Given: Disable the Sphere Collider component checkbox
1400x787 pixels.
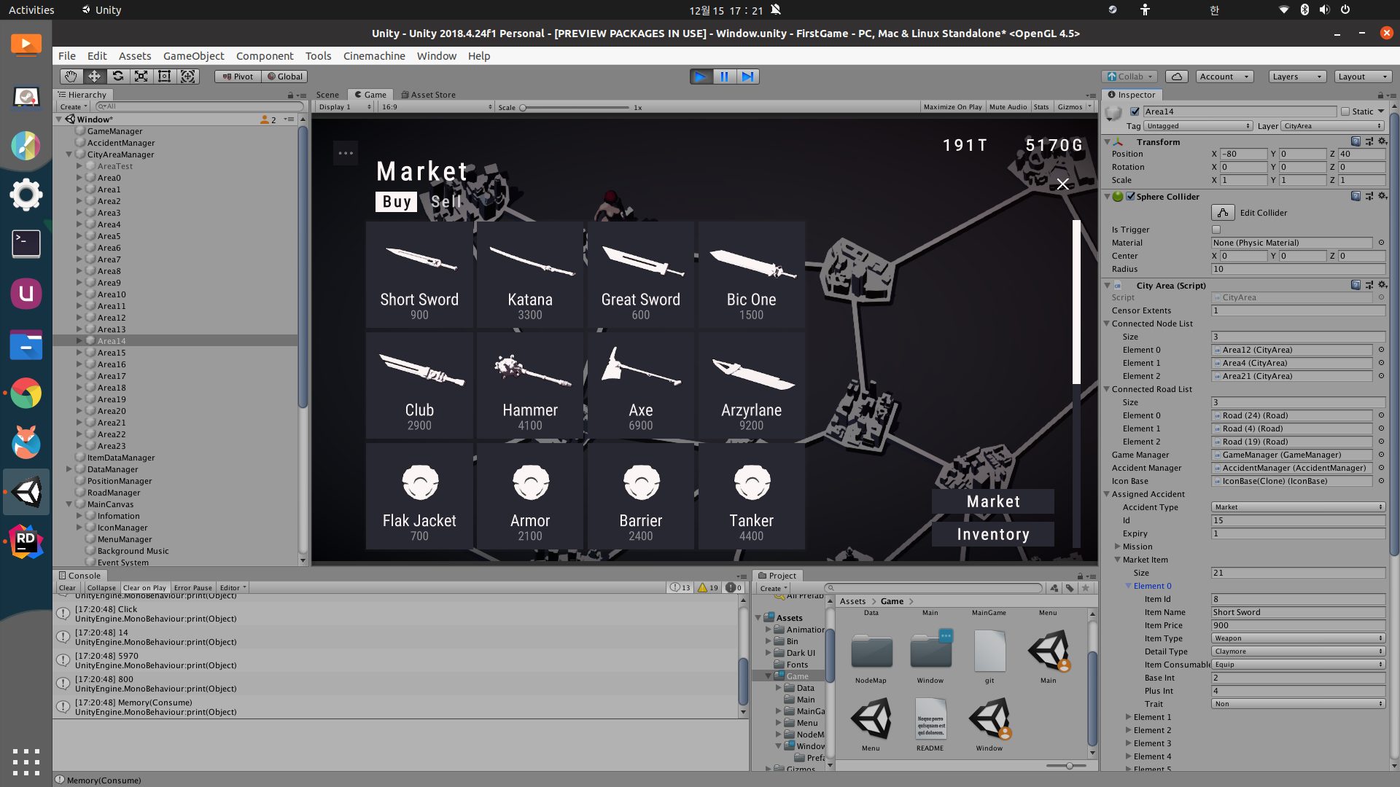Looking at the screenshot, I should 1130,197.
